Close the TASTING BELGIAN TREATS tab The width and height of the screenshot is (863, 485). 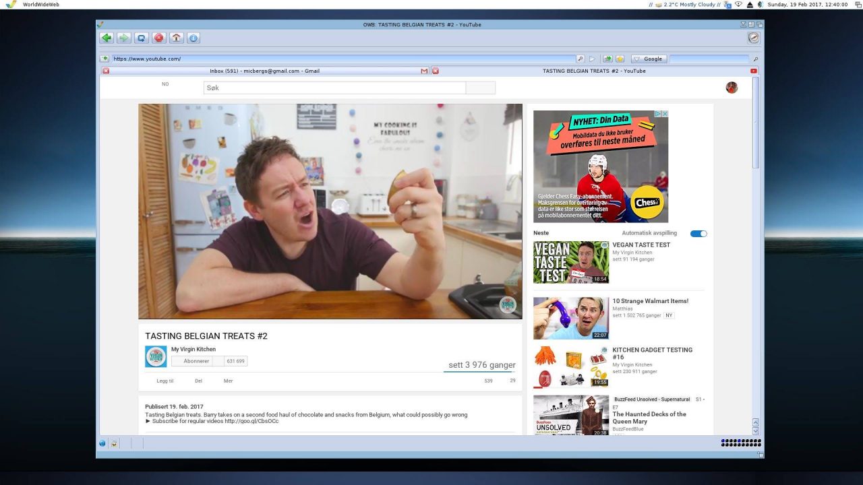point(435,71)
